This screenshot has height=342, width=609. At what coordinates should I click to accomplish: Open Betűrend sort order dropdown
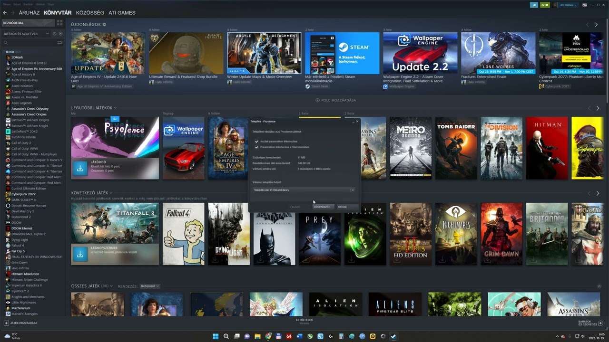click(x=150, y=286)
